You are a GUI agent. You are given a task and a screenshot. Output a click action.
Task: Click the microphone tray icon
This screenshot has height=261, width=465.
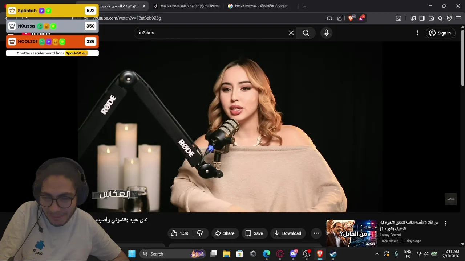pyautogui.click(x=396, y=254)
